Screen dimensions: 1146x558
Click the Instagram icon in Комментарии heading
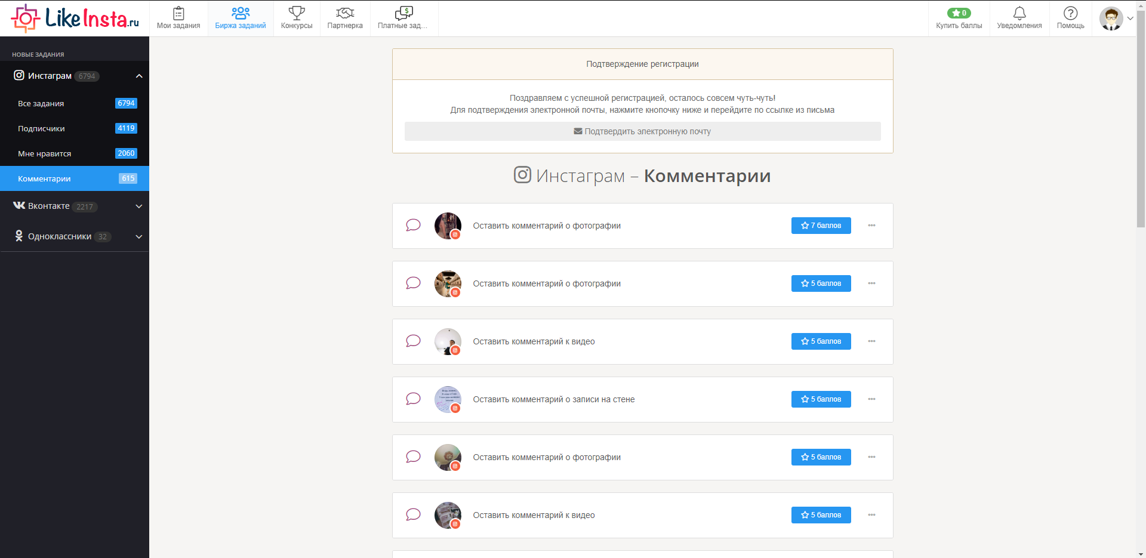(522, 175)
